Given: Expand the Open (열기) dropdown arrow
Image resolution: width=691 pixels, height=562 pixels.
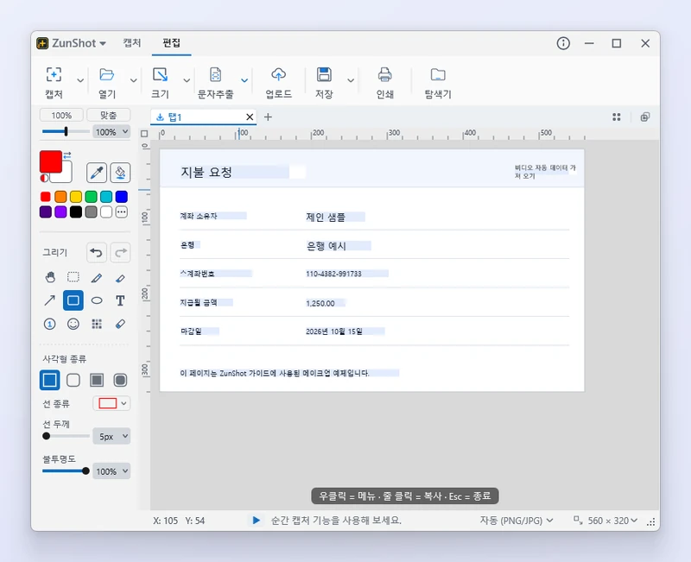Looking at the screenshot, I should point(134,80).
